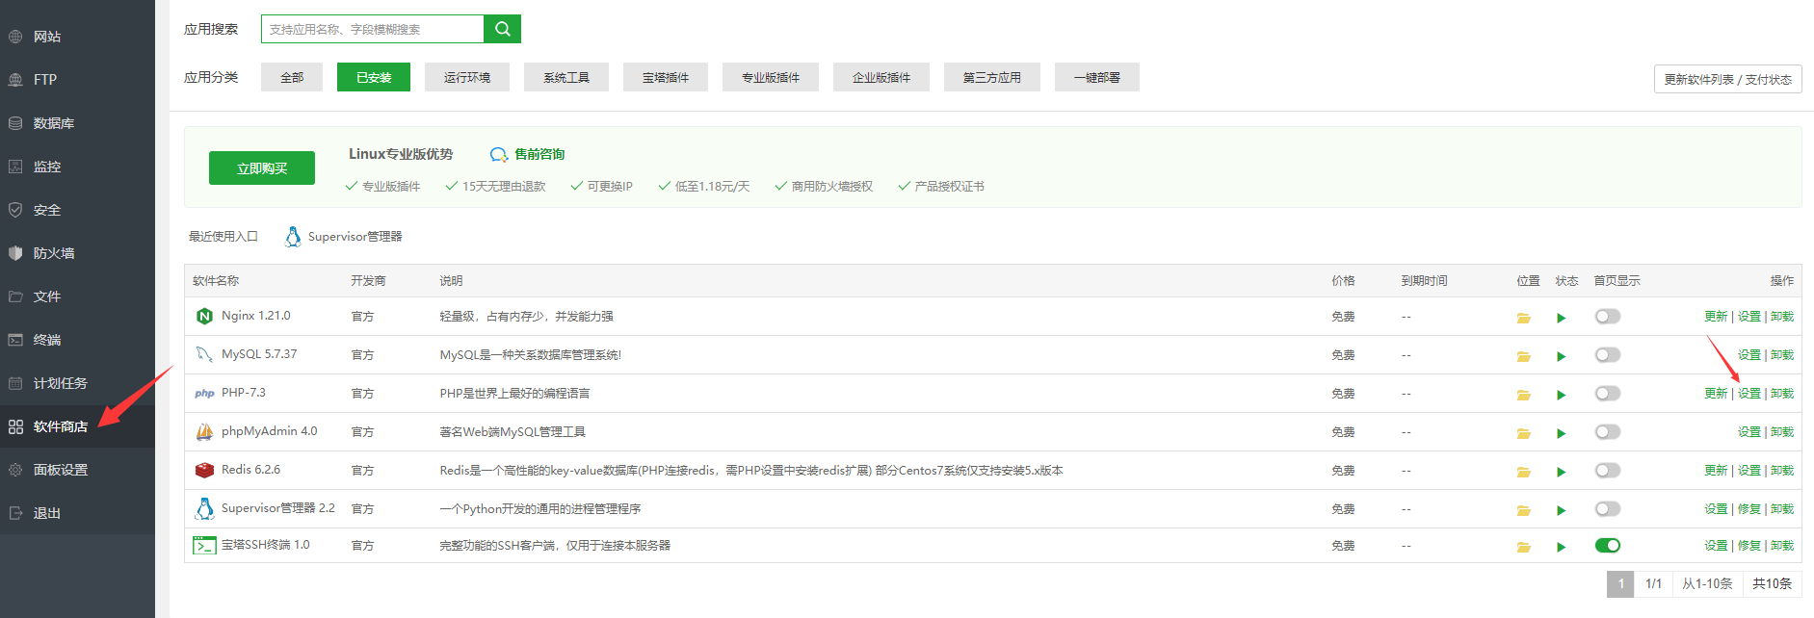Image resolution: width=1814 pixels, height=618 pixels.
Task: Click the 宝塔SSH终端 terminal icon
Action: point(204,546)
